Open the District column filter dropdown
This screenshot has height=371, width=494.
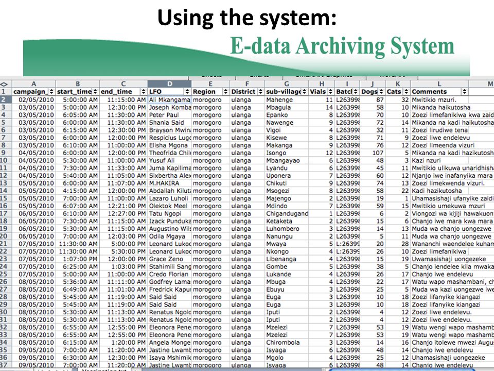point(260,92)
